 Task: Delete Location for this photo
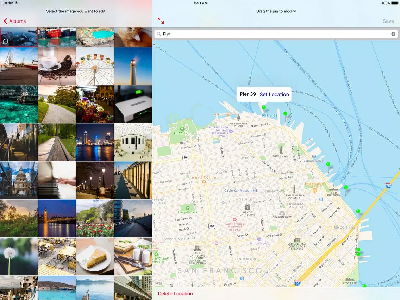point(175,294)
